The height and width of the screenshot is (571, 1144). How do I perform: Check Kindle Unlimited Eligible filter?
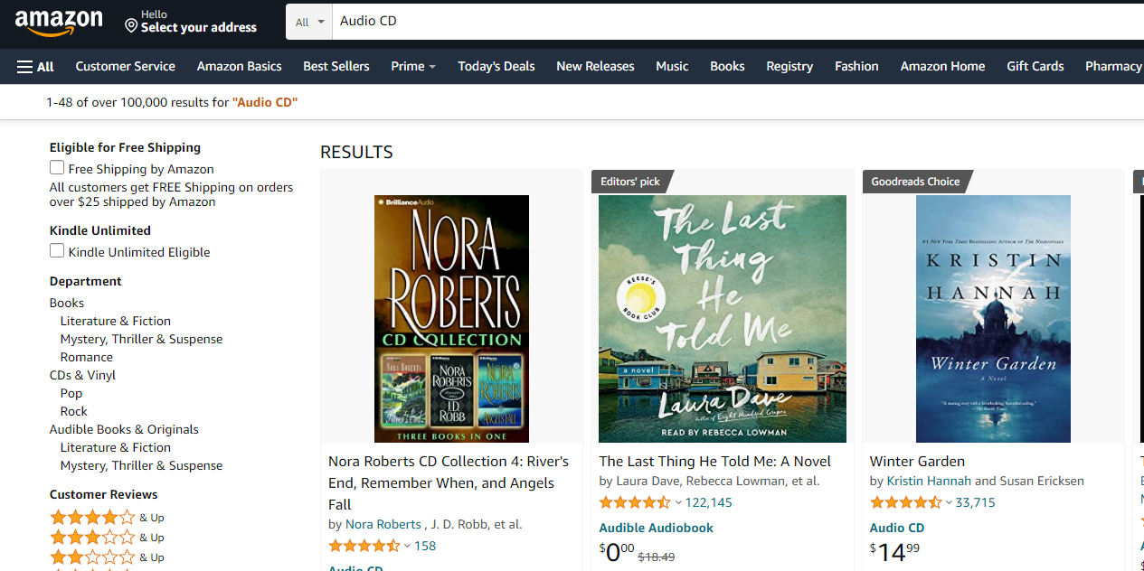coord(57,251)
